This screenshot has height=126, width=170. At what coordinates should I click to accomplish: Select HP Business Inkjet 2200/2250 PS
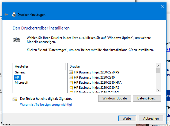(96, 72)
